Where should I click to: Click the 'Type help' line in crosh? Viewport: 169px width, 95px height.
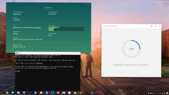click(29, 63)
